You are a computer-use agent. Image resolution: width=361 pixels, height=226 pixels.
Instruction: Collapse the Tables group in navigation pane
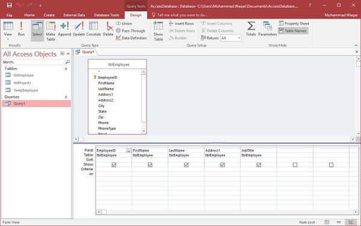click(x=66, y=69)
